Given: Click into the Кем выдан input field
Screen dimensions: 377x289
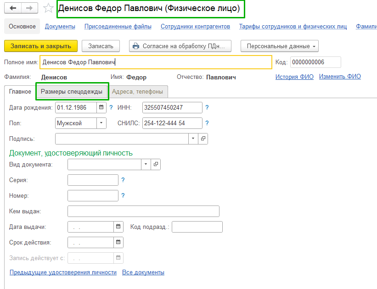Looking at the screenshot, I should coord(143,211).
